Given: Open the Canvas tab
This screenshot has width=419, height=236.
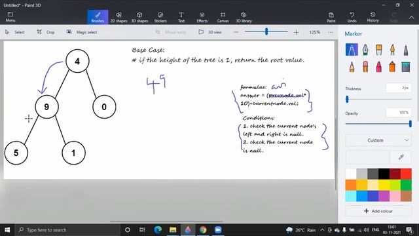Looking at the screenshot, I should point(223,17).
